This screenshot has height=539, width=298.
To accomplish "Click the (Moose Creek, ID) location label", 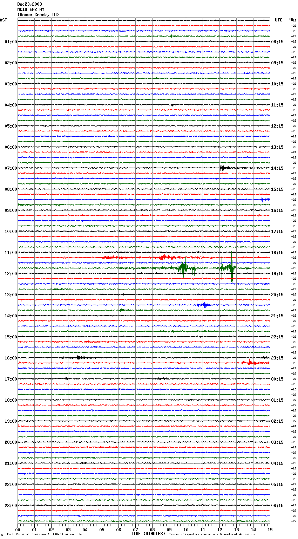I will pos(38,15).
